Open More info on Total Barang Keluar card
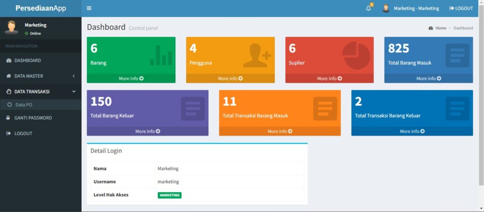 coord(147,131)
